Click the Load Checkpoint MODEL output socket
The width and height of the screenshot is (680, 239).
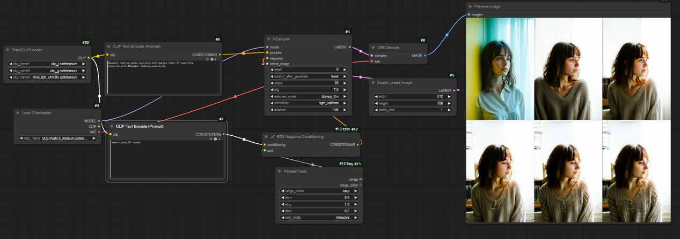coord(100,121)
